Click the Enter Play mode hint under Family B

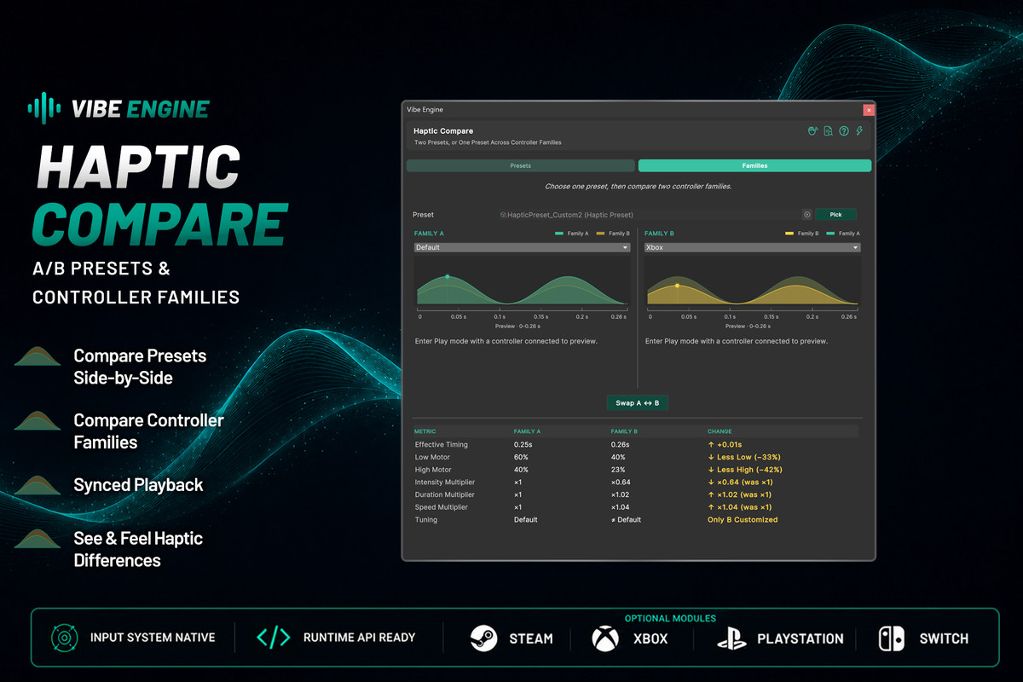(x=736, y=341)
